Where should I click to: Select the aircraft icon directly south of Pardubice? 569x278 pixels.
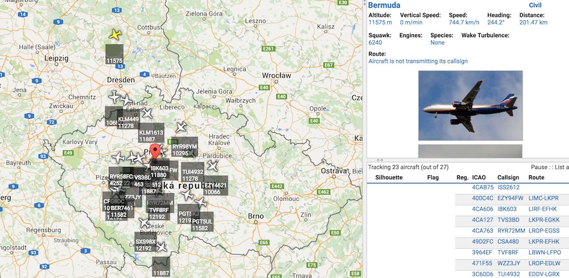(x=213, y=166)
